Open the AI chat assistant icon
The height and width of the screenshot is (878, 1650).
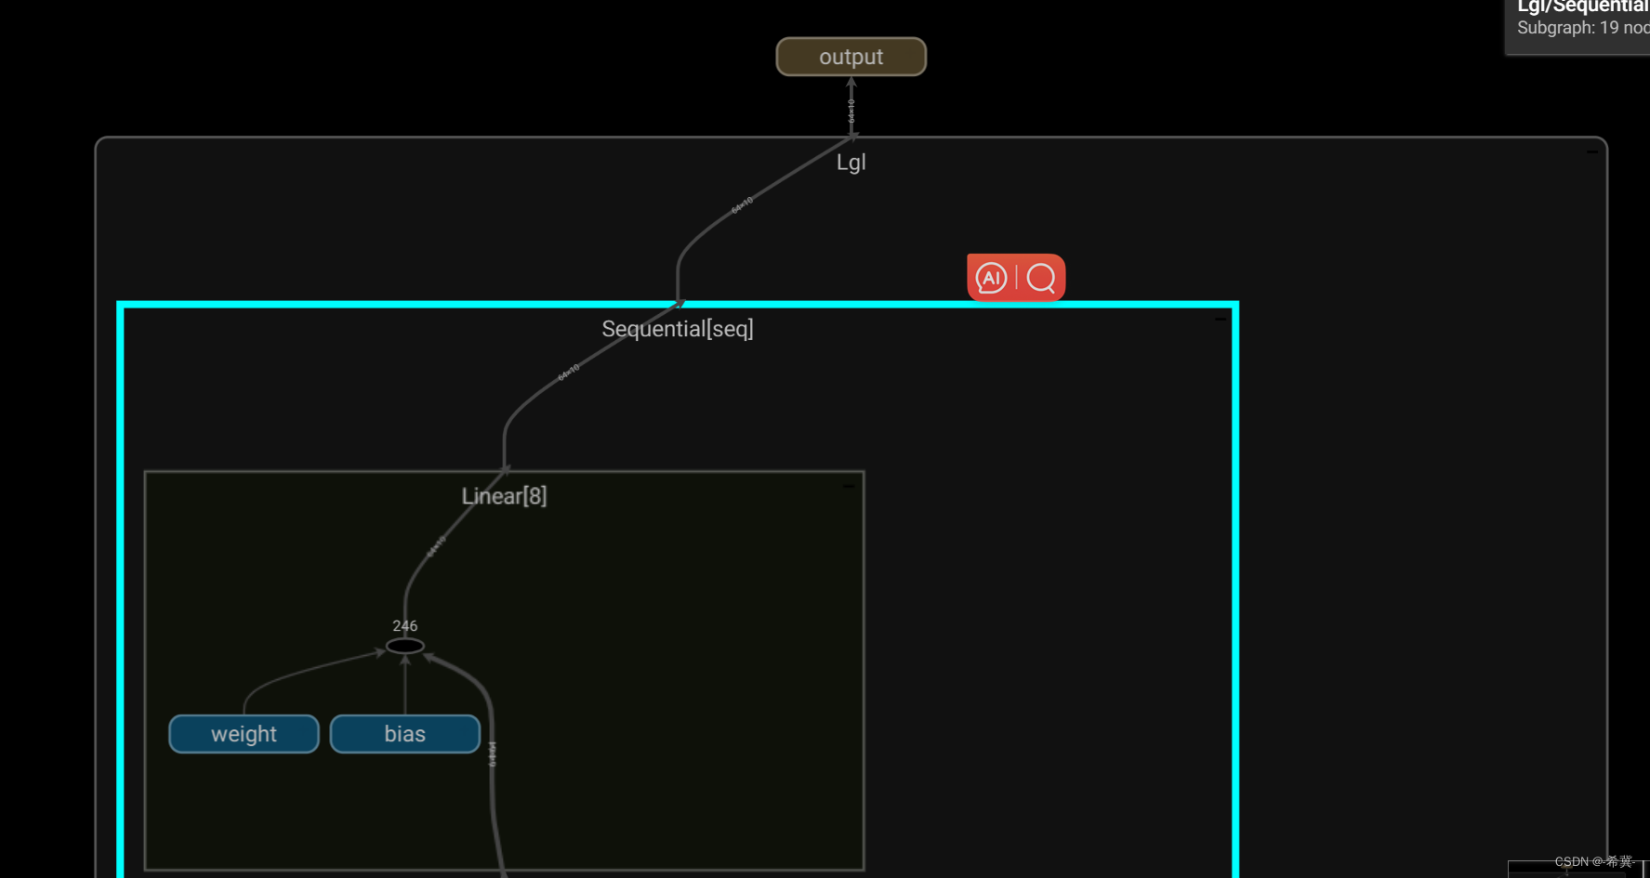tap(991, 278)
